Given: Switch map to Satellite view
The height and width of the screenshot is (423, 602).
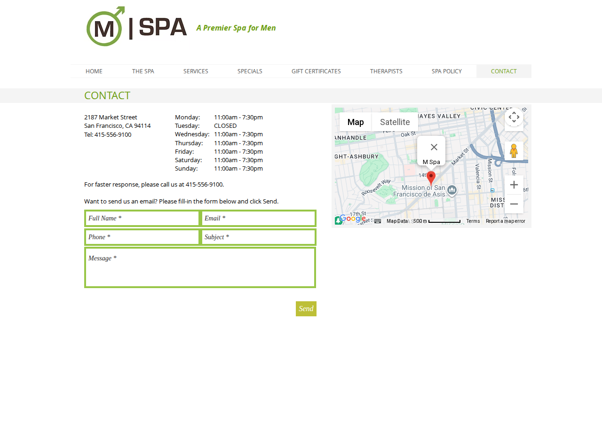Looking at the screenshot, I should pos(395,122).
